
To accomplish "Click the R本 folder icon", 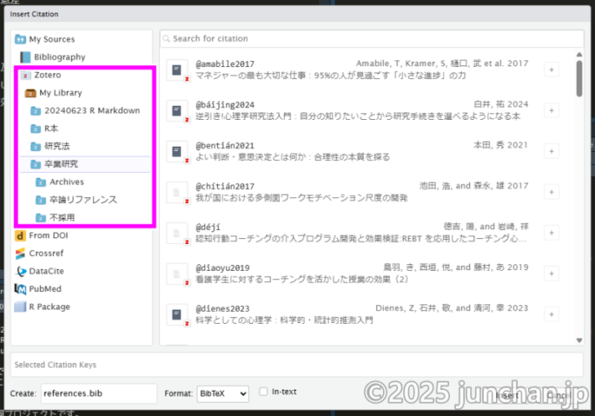I will [x=35, y=129].
